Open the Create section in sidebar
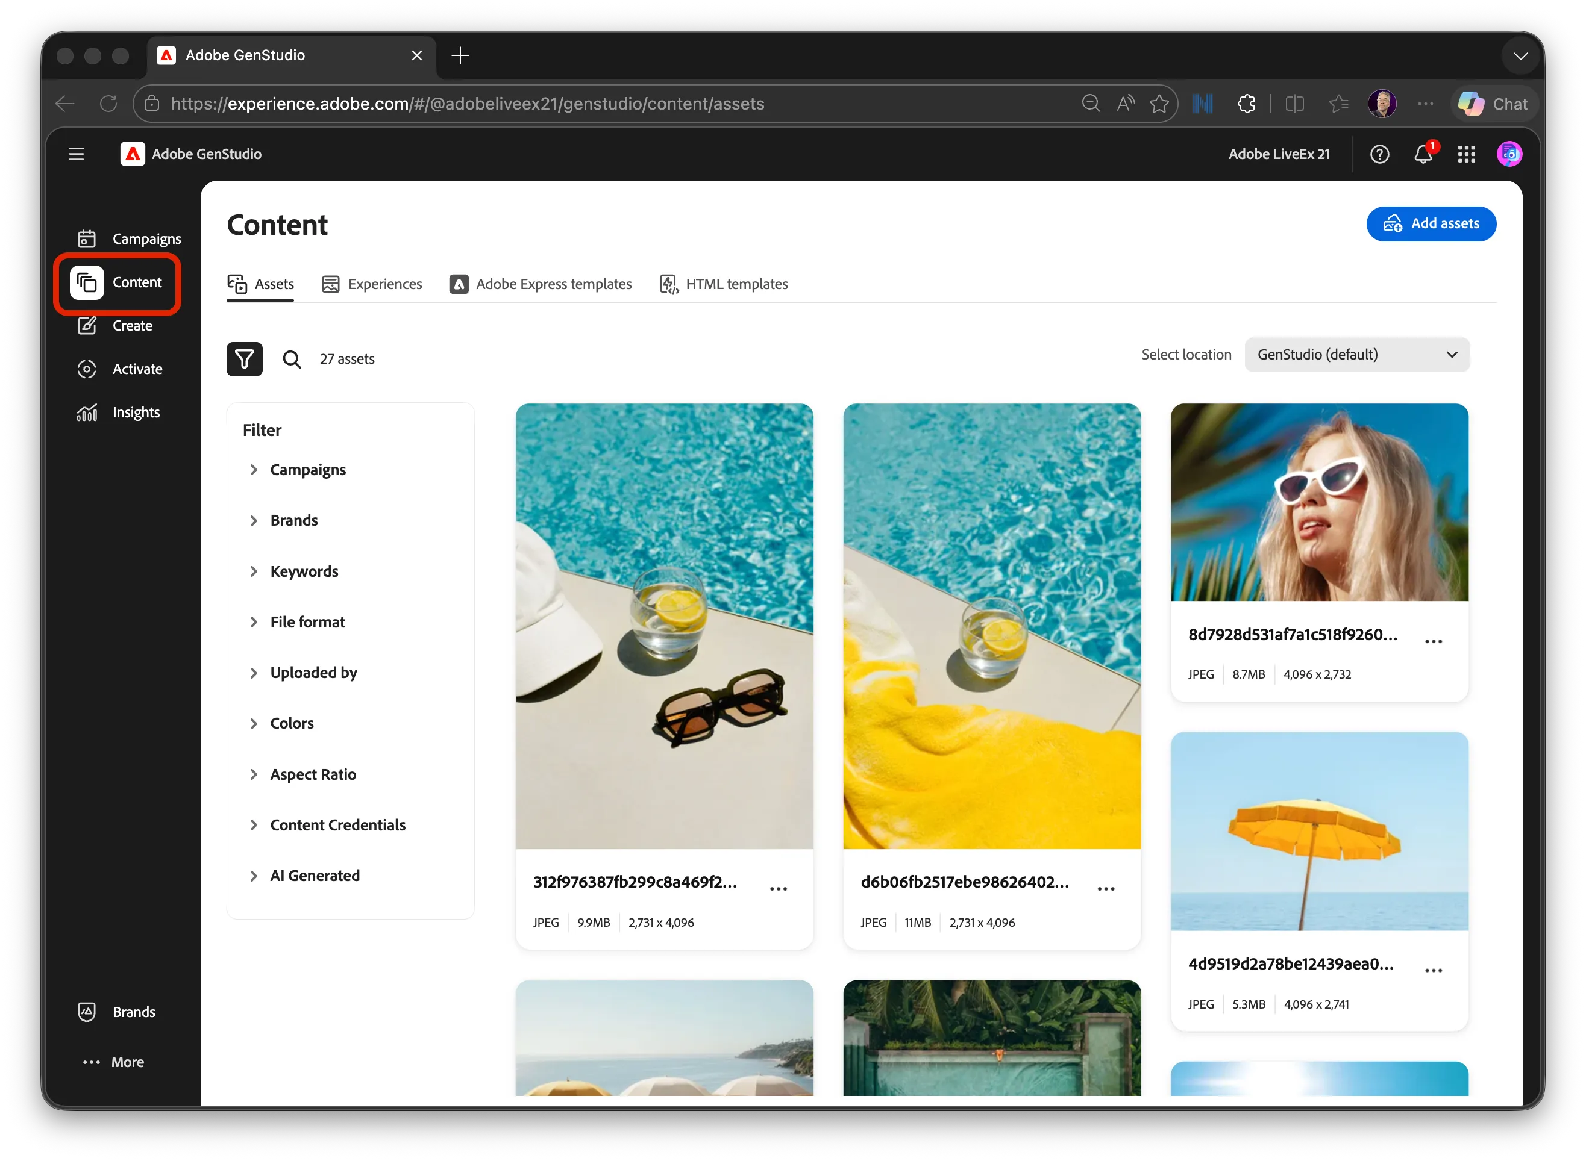 114,325
